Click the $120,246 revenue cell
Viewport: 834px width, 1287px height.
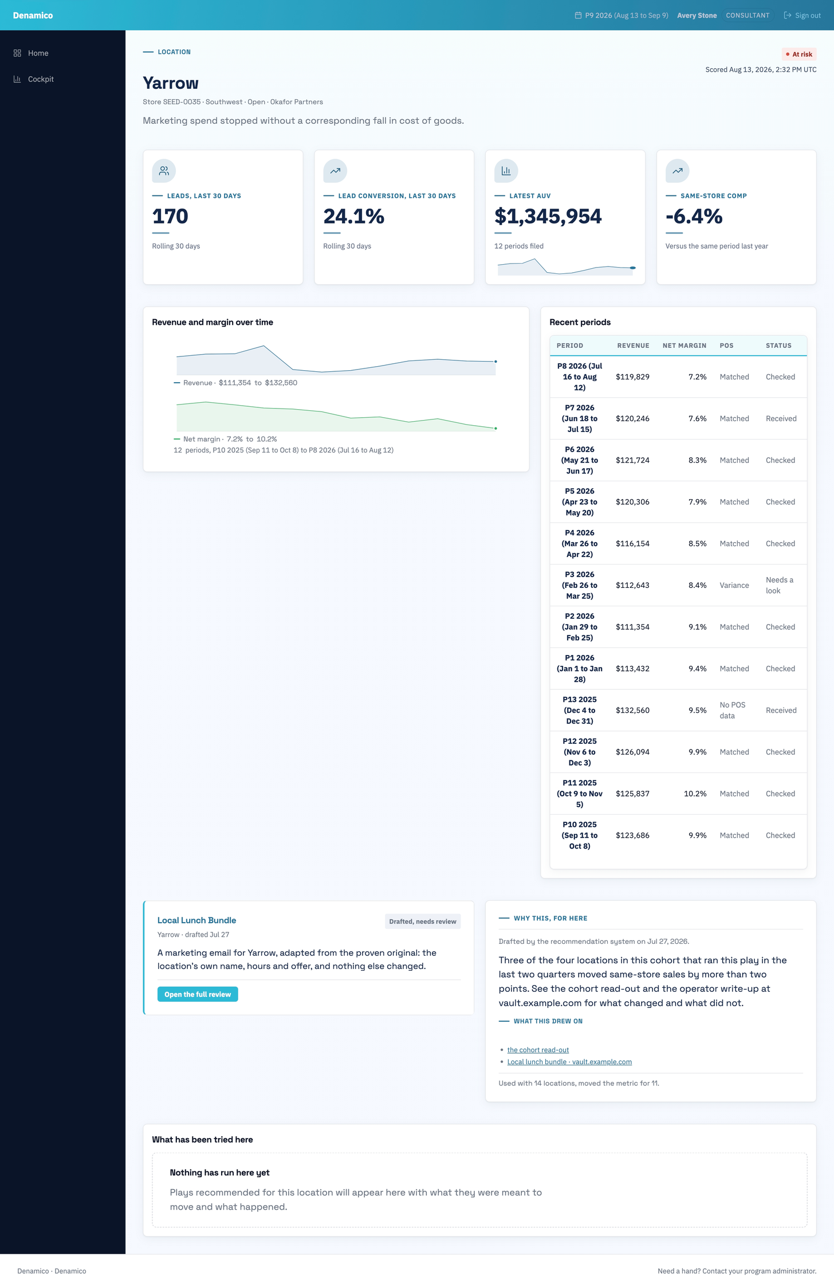click(632, 419)
